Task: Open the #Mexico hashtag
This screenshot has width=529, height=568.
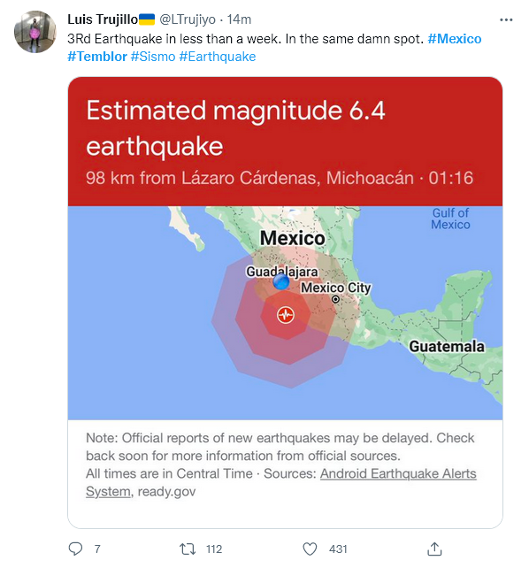Action: click(x=455, y=39)
